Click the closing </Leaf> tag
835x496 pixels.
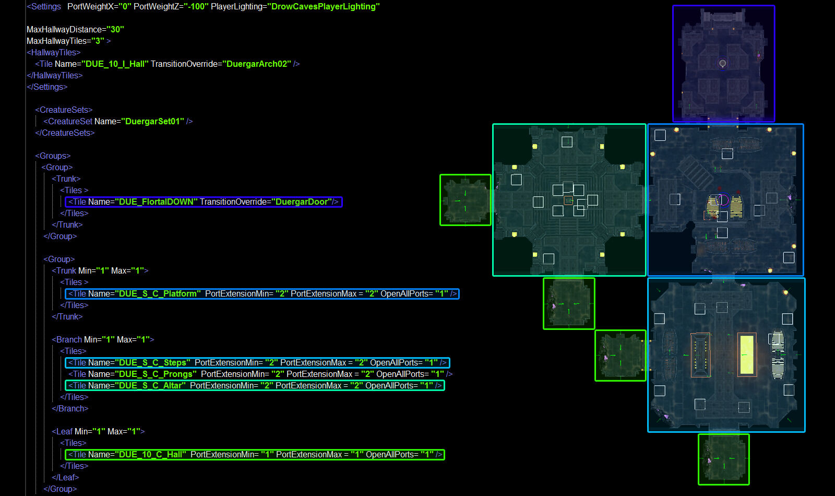65,477
